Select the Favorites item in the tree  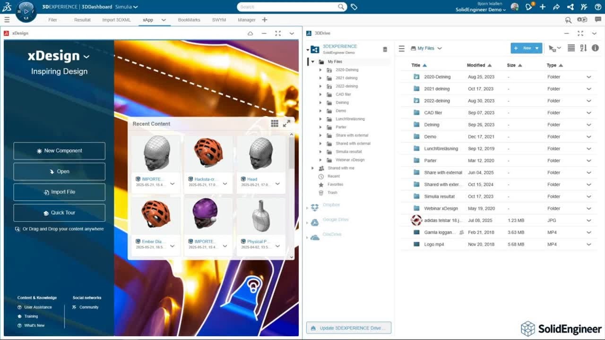(336, 185)
